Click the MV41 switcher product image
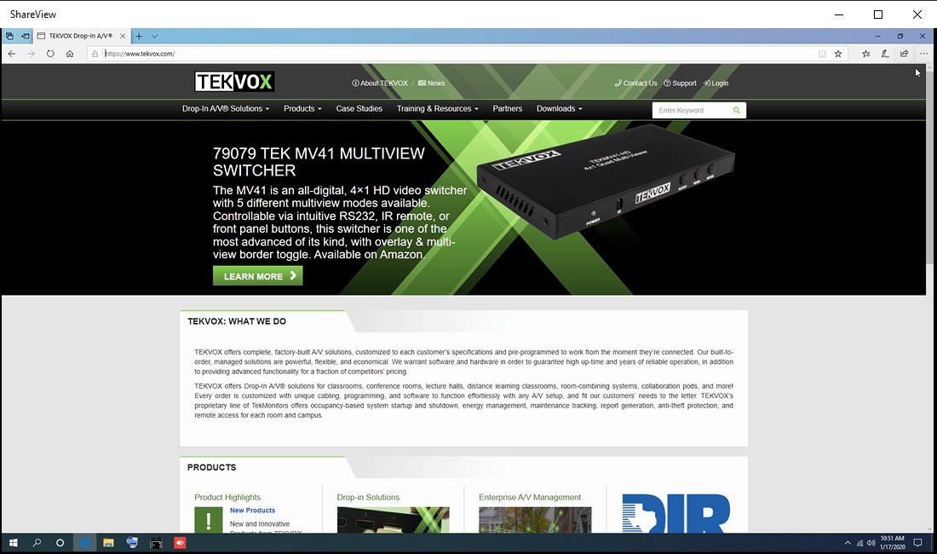The width and height of the screenshot is (937, 554). (x=605, y=181)
